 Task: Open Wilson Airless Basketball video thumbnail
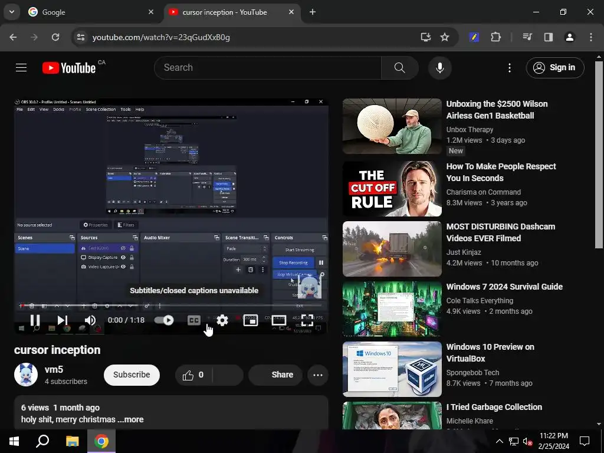[392, 126]
